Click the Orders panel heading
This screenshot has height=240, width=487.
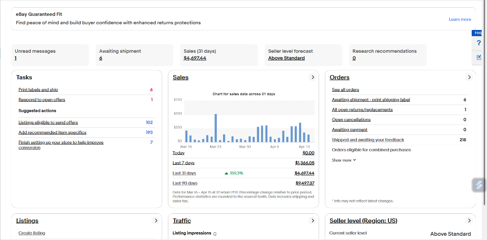point(340,77)
